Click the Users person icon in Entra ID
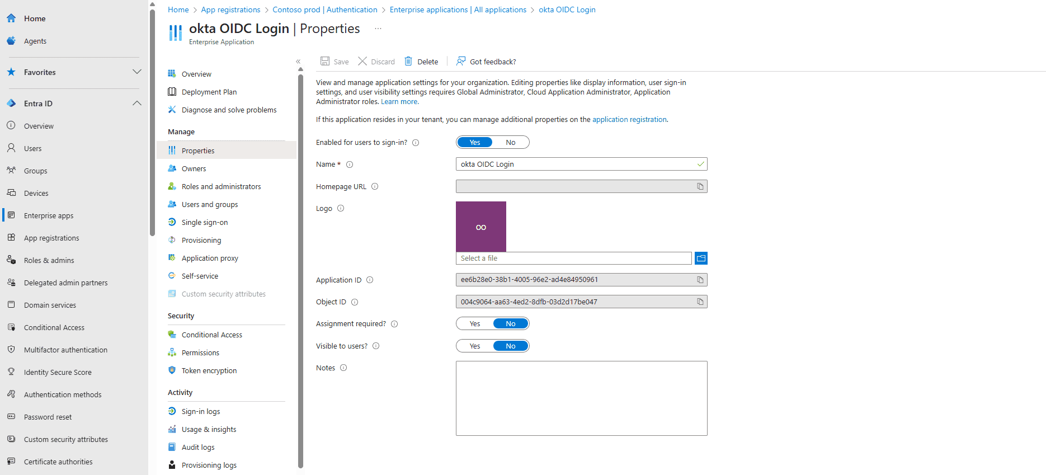 click(11, 148)
